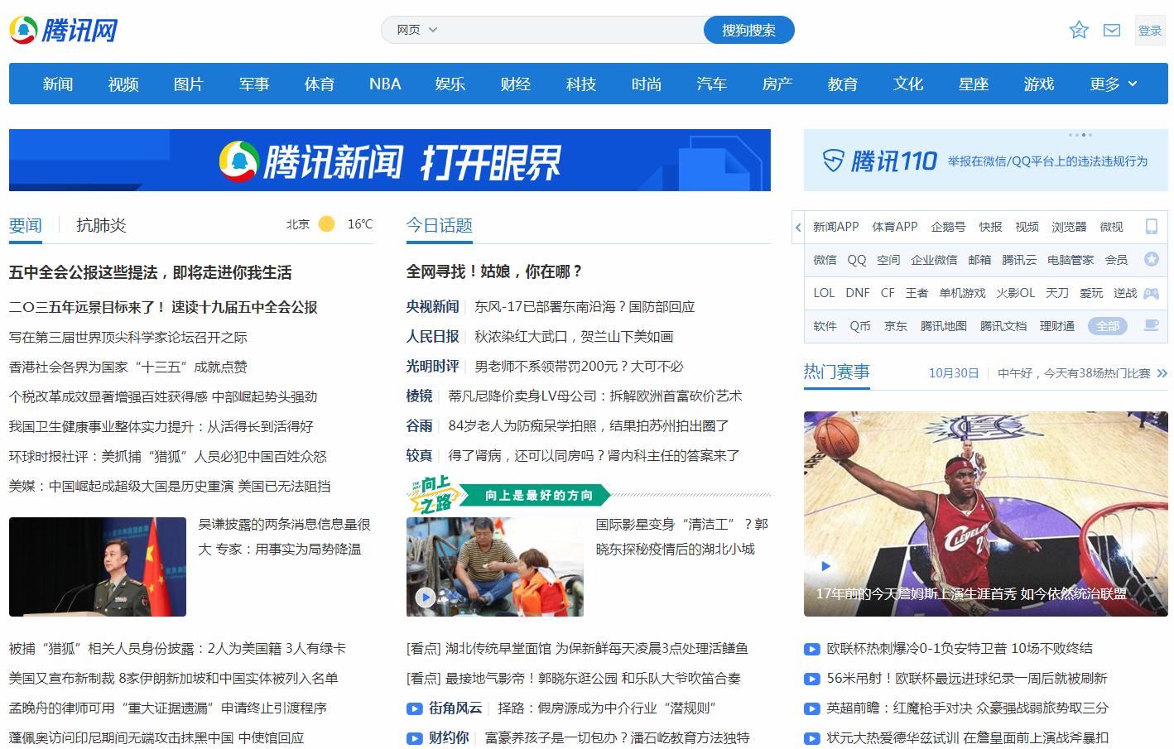
Task: Click the 新闻APP link
Action: click(x=835, y=227)
